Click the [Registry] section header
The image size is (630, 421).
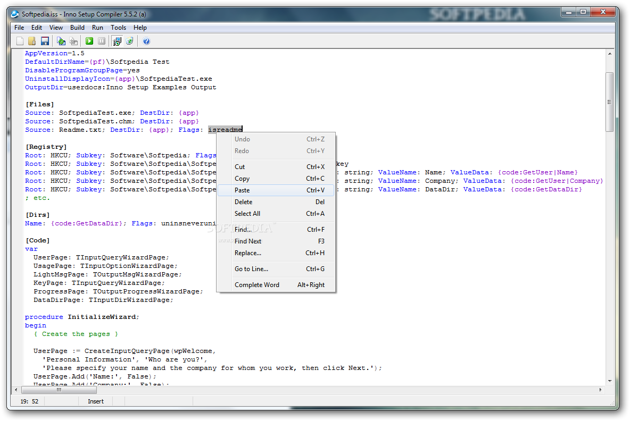46,147
